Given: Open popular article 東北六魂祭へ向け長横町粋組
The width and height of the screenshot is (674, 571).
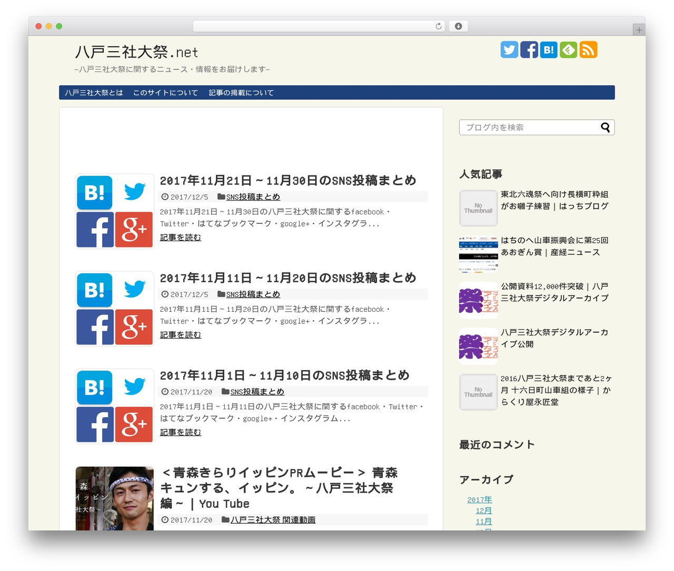Looking at the screenshot, I should click(554, 200).
